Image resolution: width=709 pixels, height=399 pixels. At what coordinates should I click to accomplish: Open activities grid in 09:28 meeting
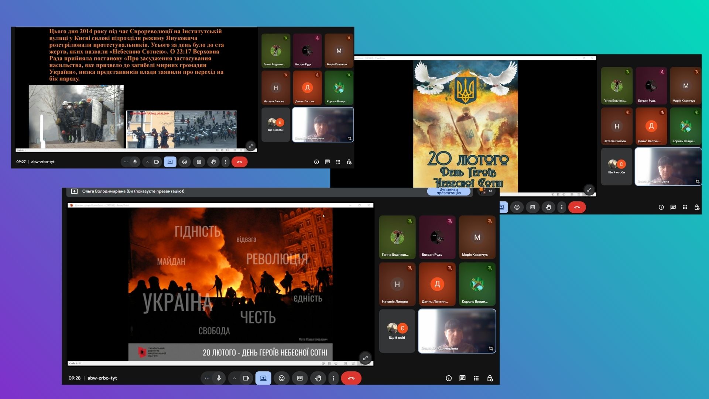[x=476, y=378]
